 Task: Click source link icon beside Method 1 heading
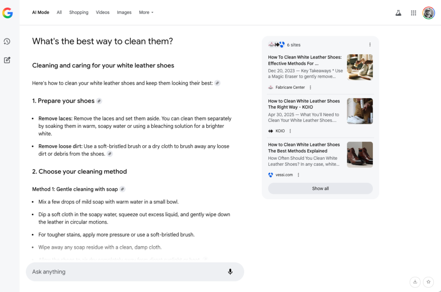(x=122, y=189)
